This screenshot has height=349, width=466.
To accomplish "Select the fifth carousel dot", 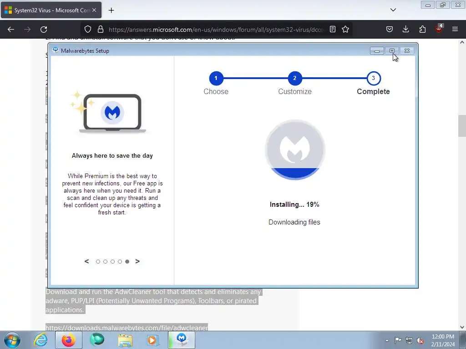I will pos(127,261).
